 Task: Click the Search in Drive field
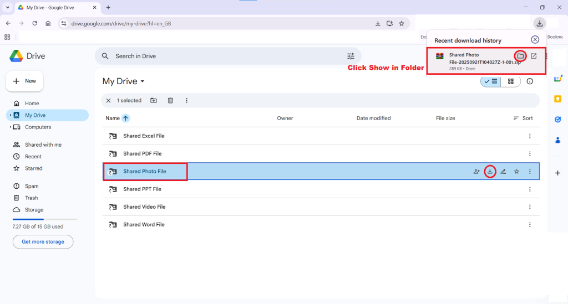click(x=222, y=56)
